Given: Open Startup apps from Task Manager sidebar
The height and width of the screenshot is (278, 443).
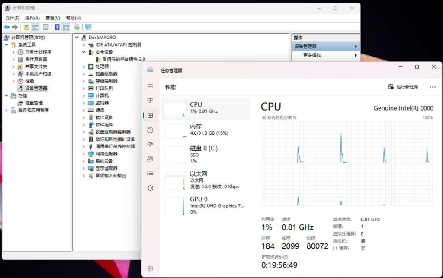Looking at the screenshot, I should (150, 144).
